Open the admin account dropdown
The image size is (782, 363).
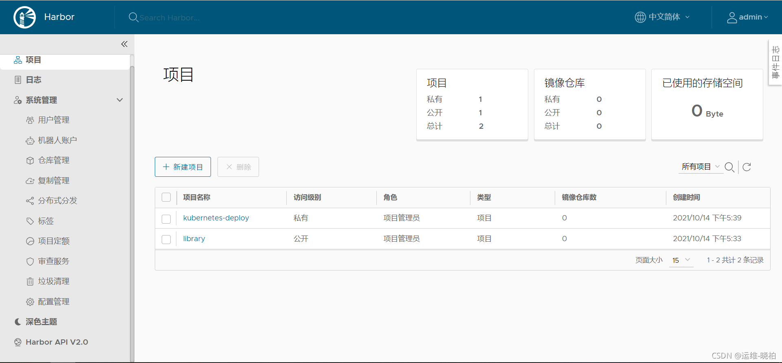click(x=748, y=17)
